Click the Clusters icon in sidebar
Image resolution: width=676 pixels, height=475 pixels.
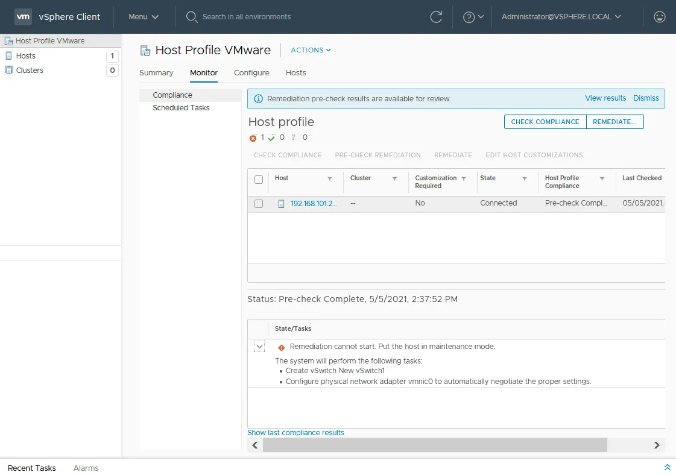tap(8, 70)
